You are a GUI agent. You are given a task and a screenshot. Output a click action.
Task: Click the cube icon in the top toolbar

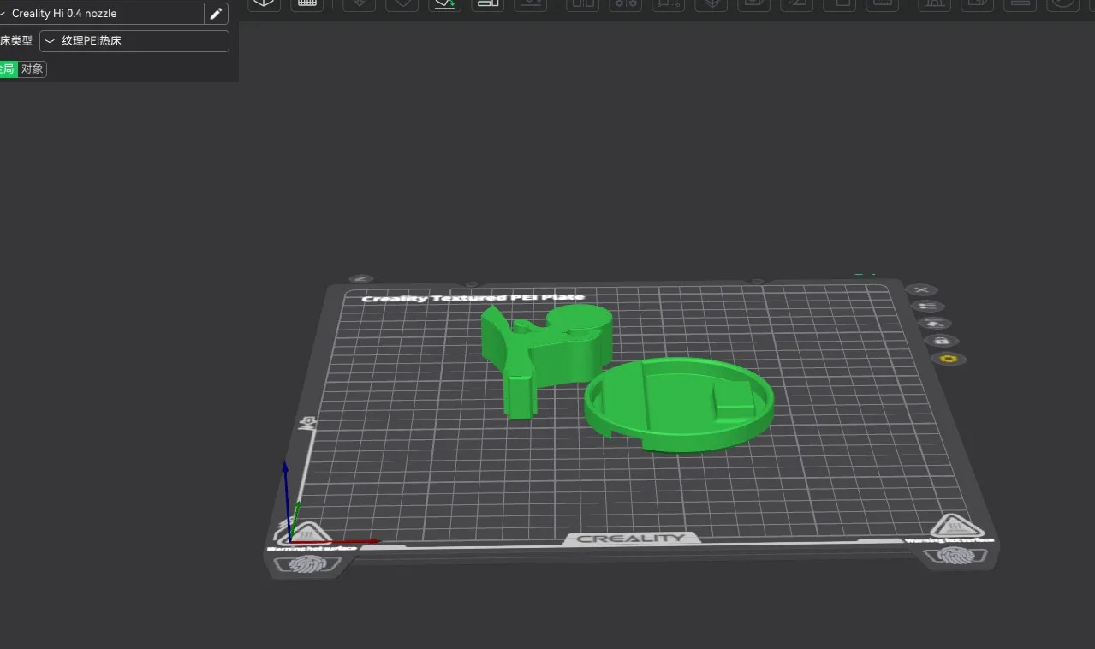click(264, 3)
